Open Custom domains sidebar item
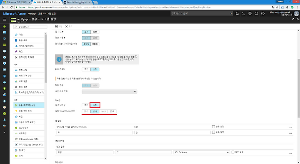Image resolution: width=300 pixels, height=164 pixels. (x=29, y=122)
